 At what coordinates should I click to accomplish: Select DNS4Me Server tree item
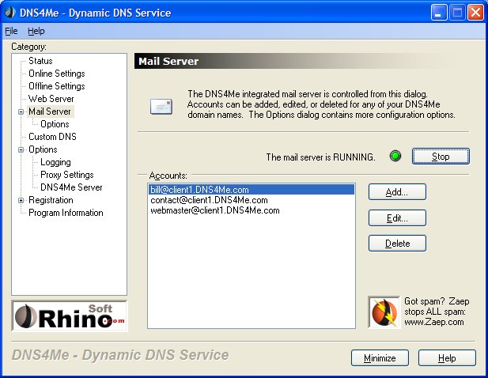click(71, 187)
